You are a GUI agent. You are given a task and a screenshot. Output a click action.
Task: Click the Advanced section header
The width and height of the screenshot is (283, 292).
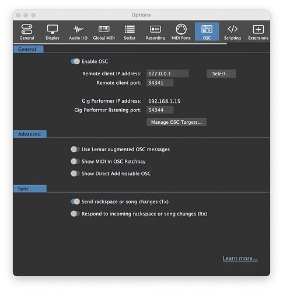coord(30,134)
